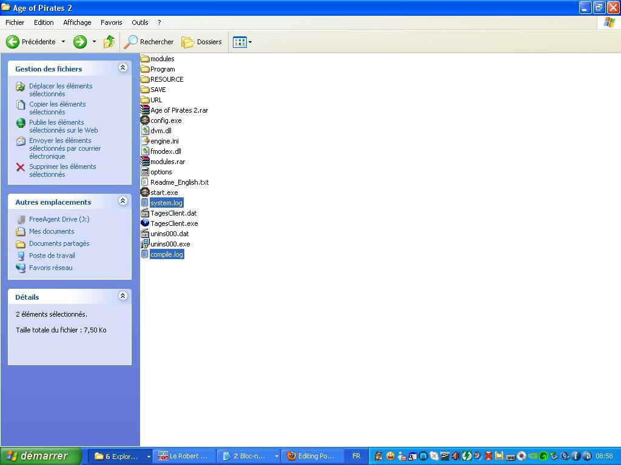Click the Taille totale du fichier : 7,50 Ko text
621x465 pixels.
click(x=61, y=330)
